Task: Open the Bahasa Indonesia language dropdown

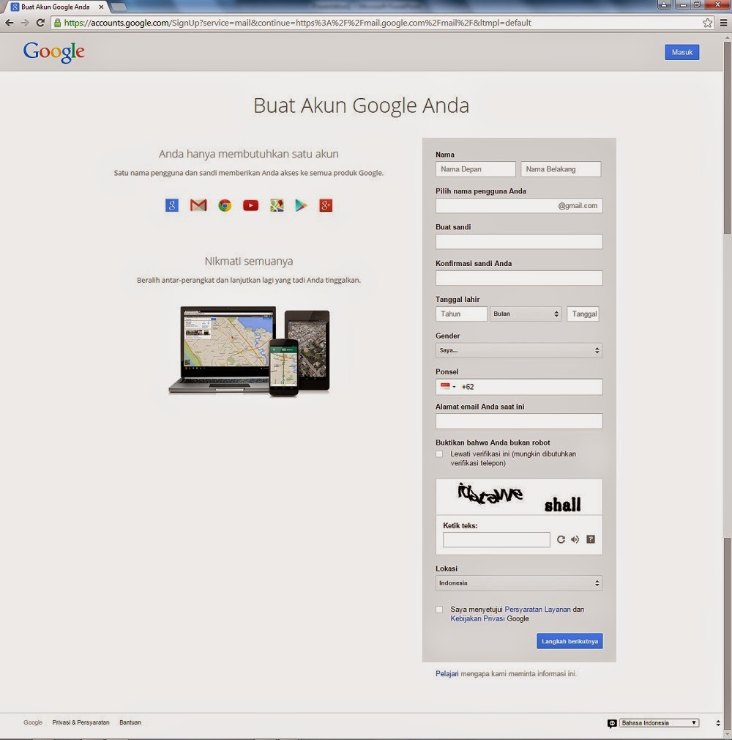Action: (660, 723)
